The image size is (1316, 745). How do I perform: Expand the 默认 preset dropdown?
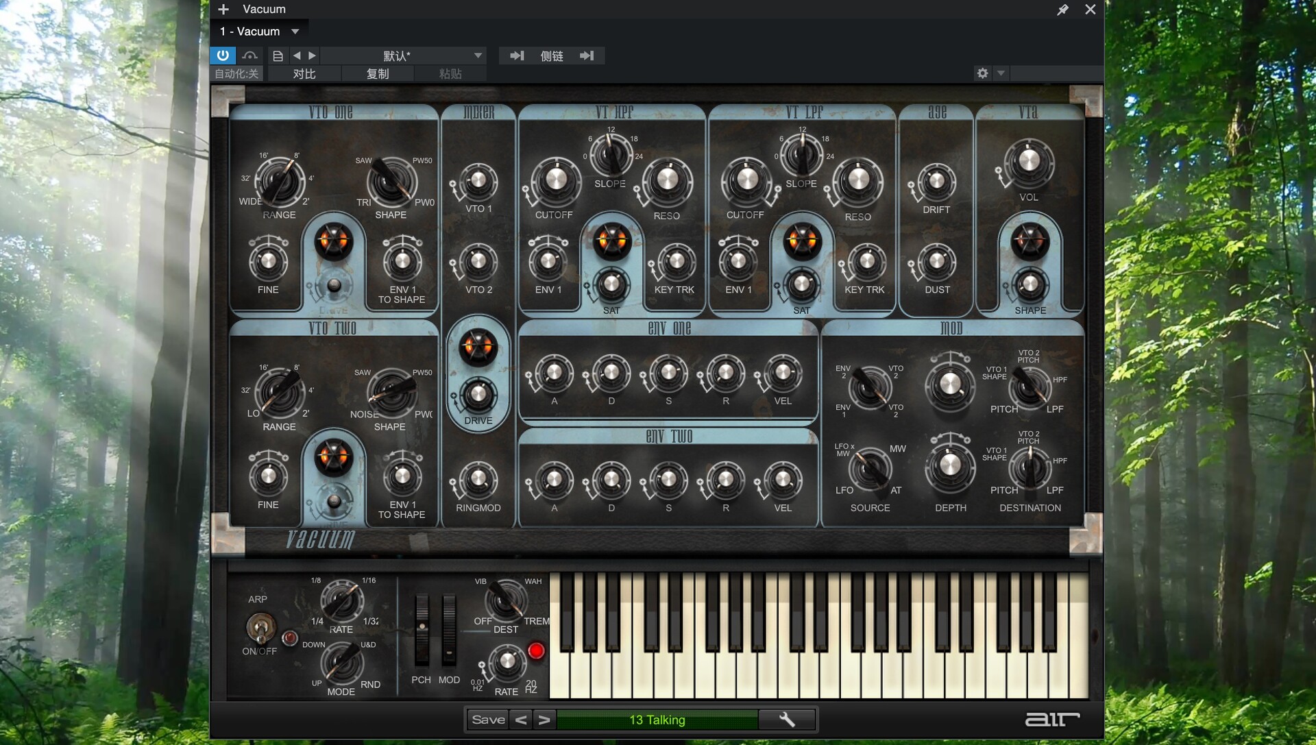pos(478,56)
